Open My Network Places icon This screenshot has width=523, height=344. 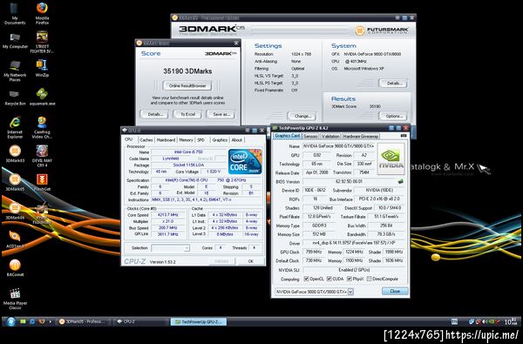pos(15,71)
